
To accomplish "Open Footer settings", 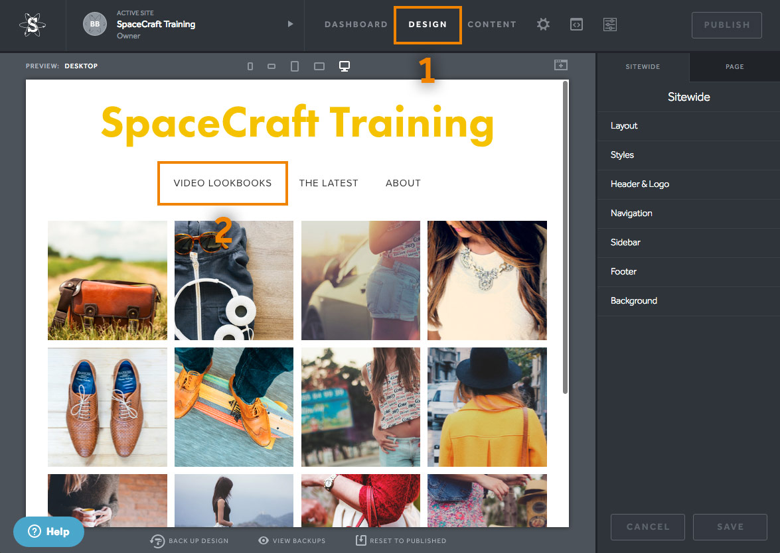I will pos(688,272).
